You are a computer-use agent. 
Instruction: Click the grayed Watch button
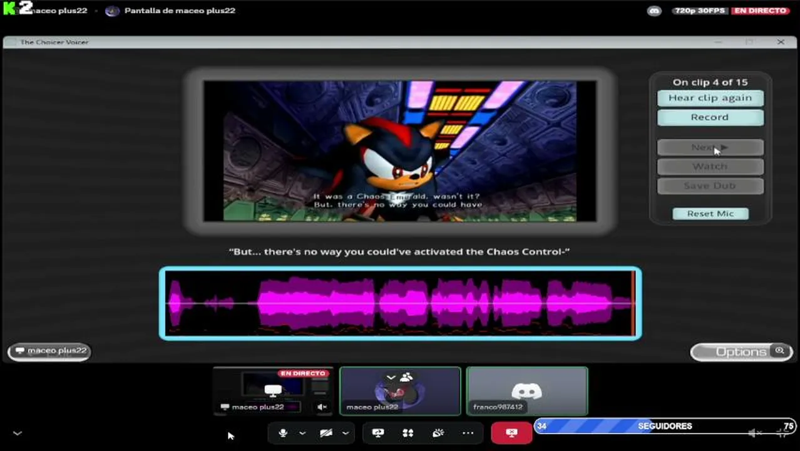pos(710,167)
